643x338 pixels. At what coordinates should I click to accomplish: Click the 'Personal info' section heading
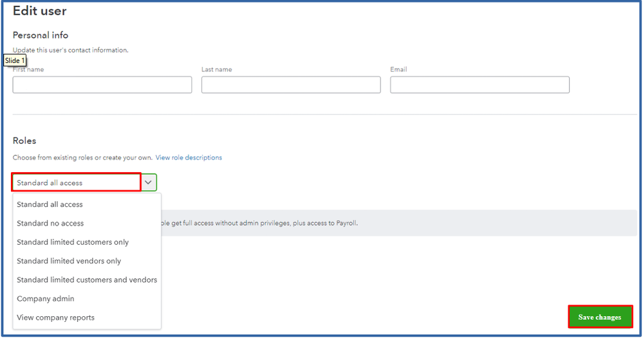41,35
